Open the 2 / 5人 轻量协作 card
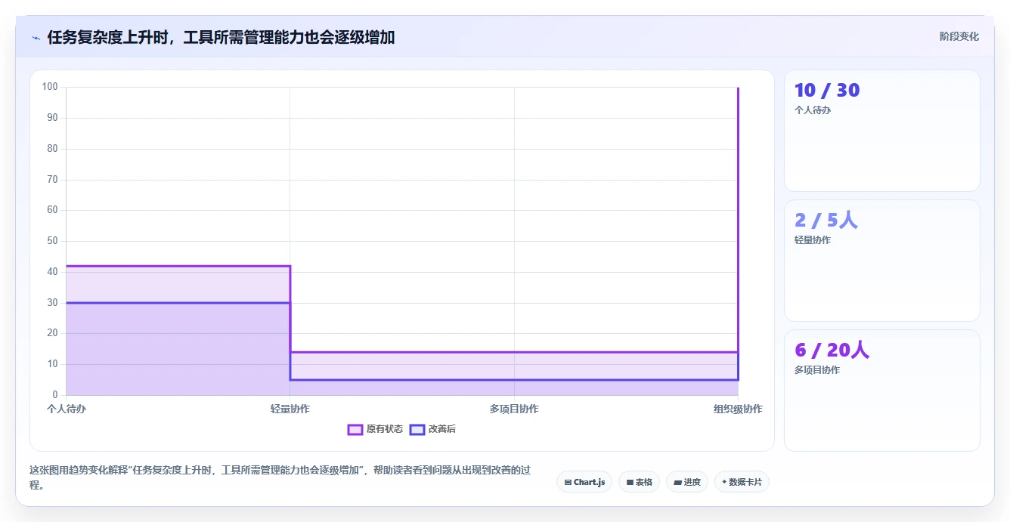 882,261
